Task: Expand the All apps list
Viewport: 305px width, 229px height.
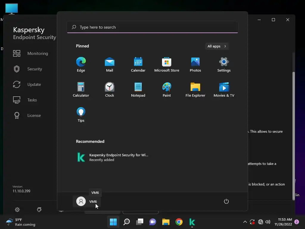Action: point(217,46)
